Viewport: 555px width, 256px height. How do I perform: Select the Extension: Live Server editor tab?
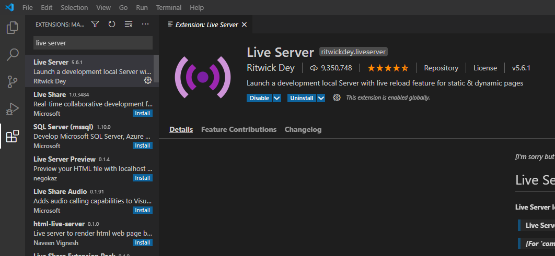point(206,25)
